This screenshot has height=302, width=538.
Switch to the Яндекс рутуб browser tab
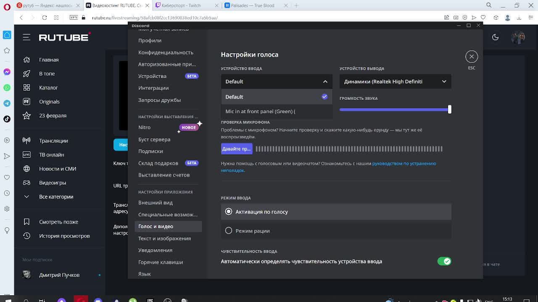[45, 5]
